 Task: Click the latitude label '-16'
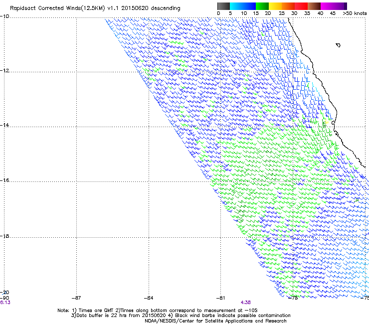tap(4, 180)
